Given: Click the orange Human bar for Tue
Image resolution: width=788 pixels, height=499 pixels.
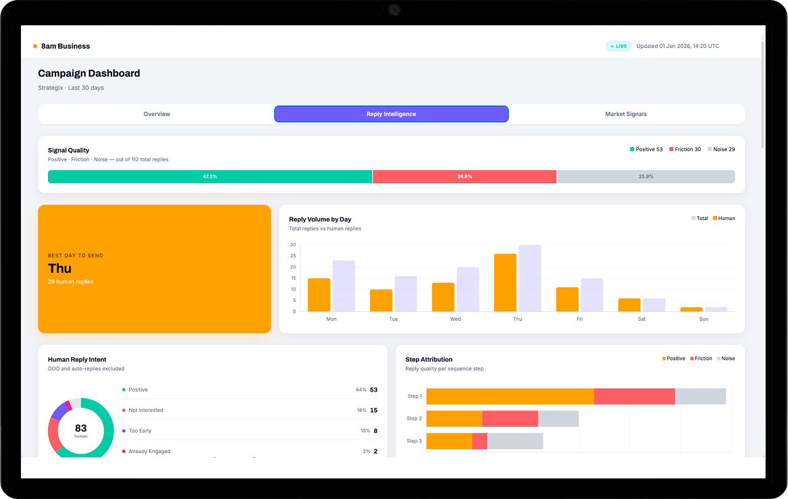Looking at the screenshot, I should [381, 300].
